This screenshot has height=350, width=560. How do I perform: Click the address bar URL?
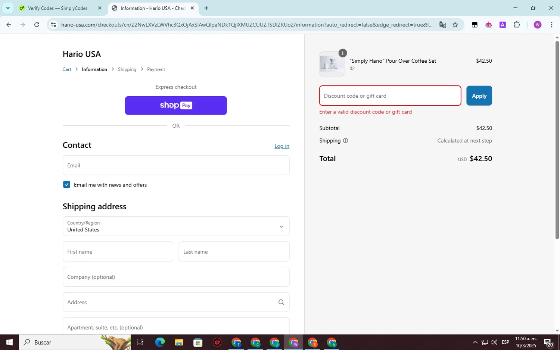point(247,25)
